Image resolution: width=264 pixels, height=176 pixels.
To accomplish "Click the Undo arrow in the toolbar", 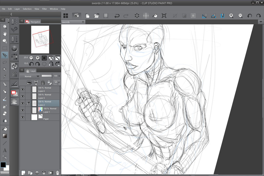I will point(117,16).
